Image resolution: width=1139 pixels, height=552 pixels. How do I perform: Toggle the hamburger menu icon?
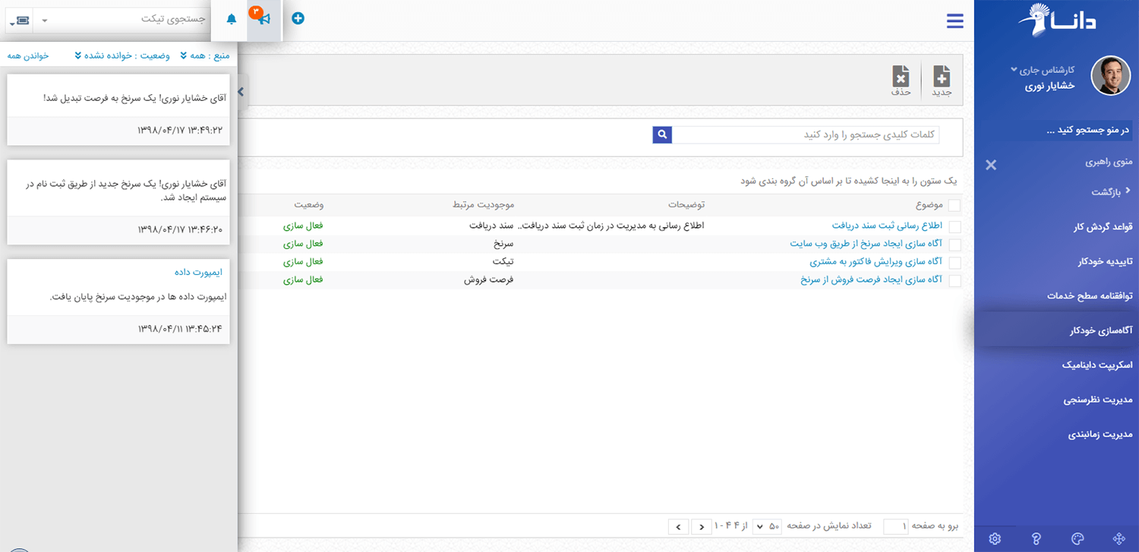click(x=954, y=21)
